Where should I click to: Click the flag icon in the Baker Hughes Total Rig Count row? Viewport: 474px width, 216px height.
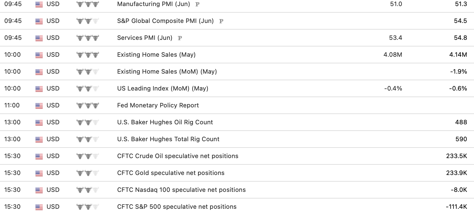coord(39,139)
